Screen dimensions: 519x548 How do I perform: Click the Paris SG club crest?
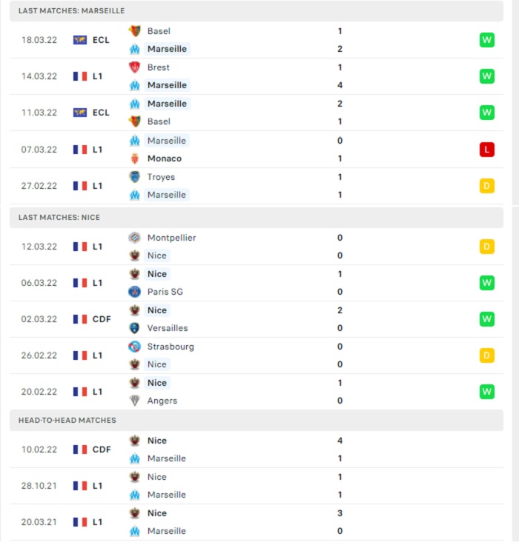coord(135,292)
